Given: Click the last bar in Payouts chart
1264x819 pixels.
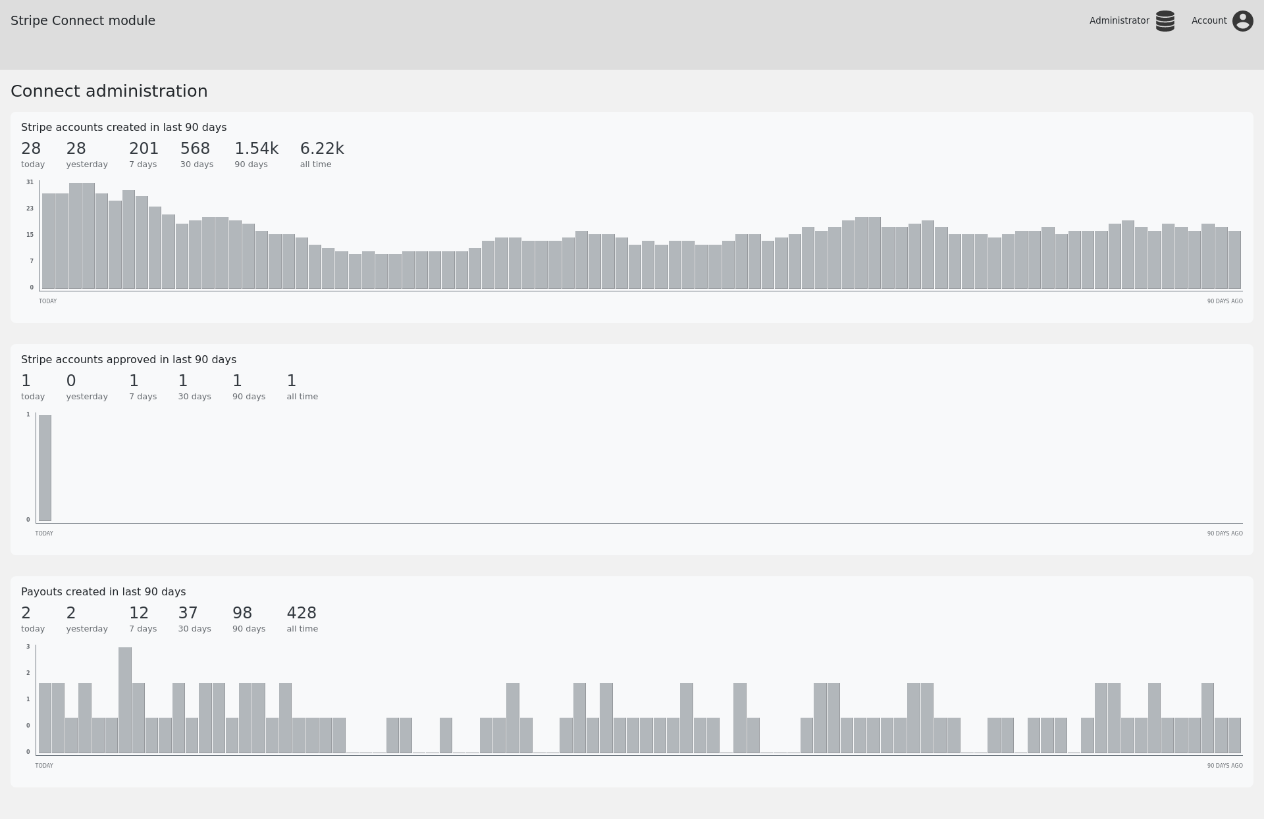Looking at the screenshot, I should [x=1234, y=735].
